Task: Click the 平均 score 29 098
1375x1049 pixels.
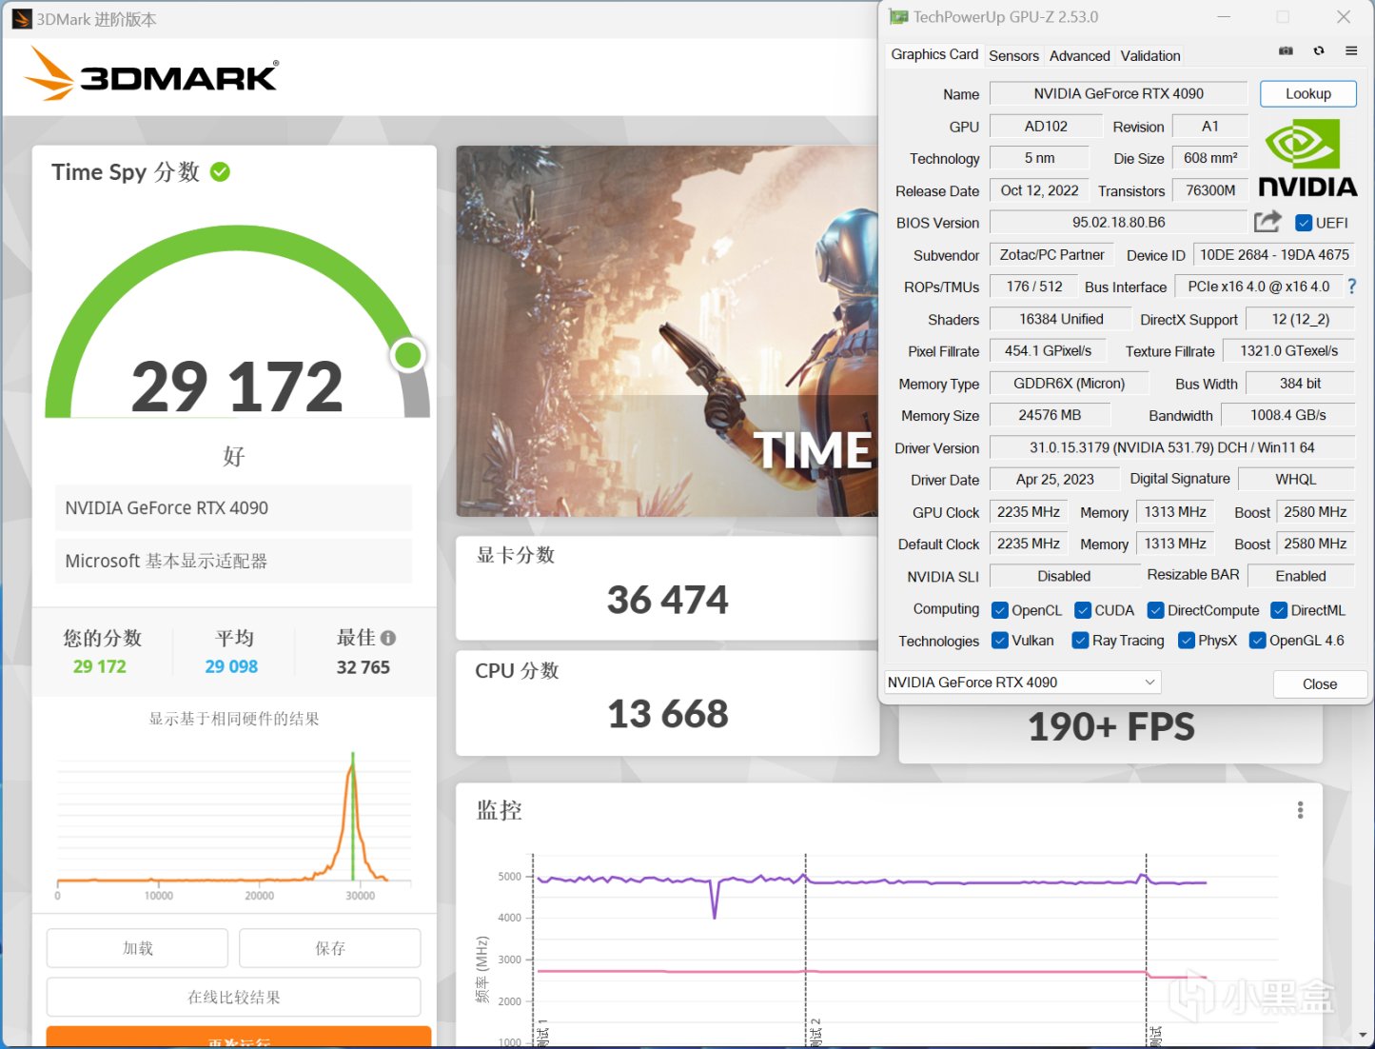Action: [231, 666]
